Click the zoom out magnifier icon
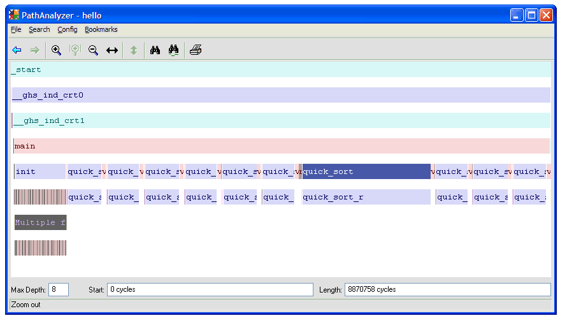The height and width of the screenshot is (325, 574). tap(93, 50)
